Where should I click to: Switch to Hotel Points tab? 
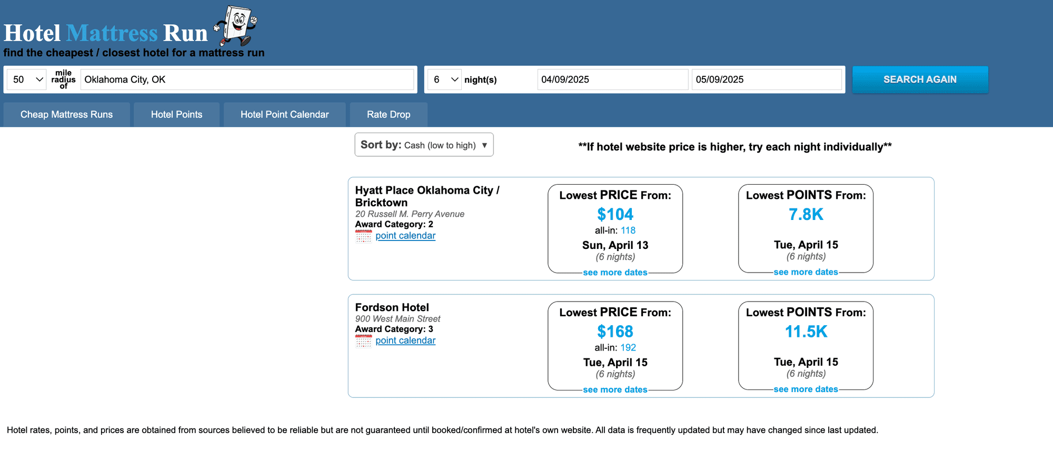pos(176,115)
